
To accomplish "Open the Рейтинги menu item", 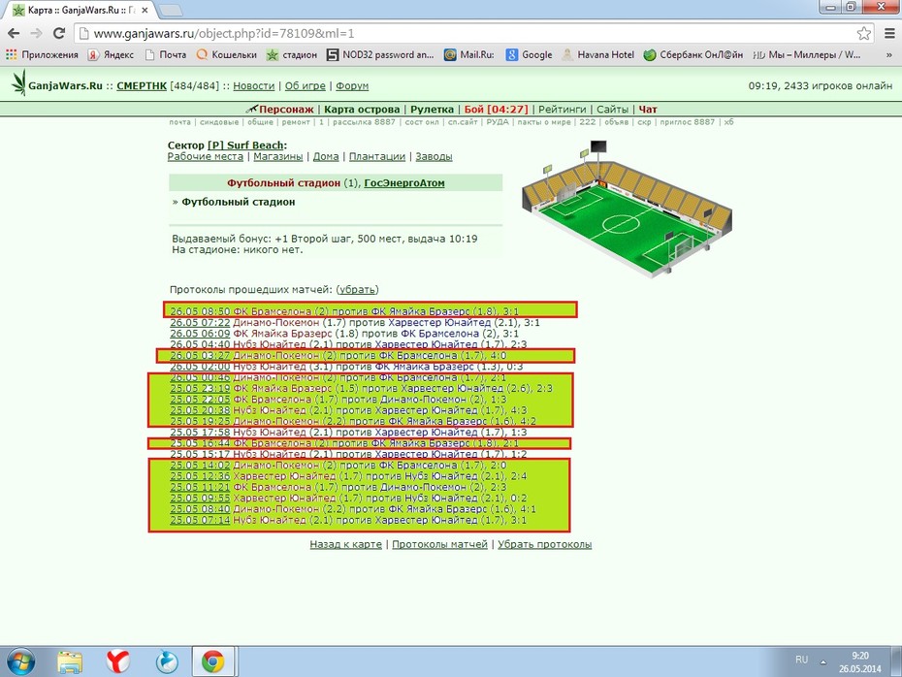I will click(562, 110).
